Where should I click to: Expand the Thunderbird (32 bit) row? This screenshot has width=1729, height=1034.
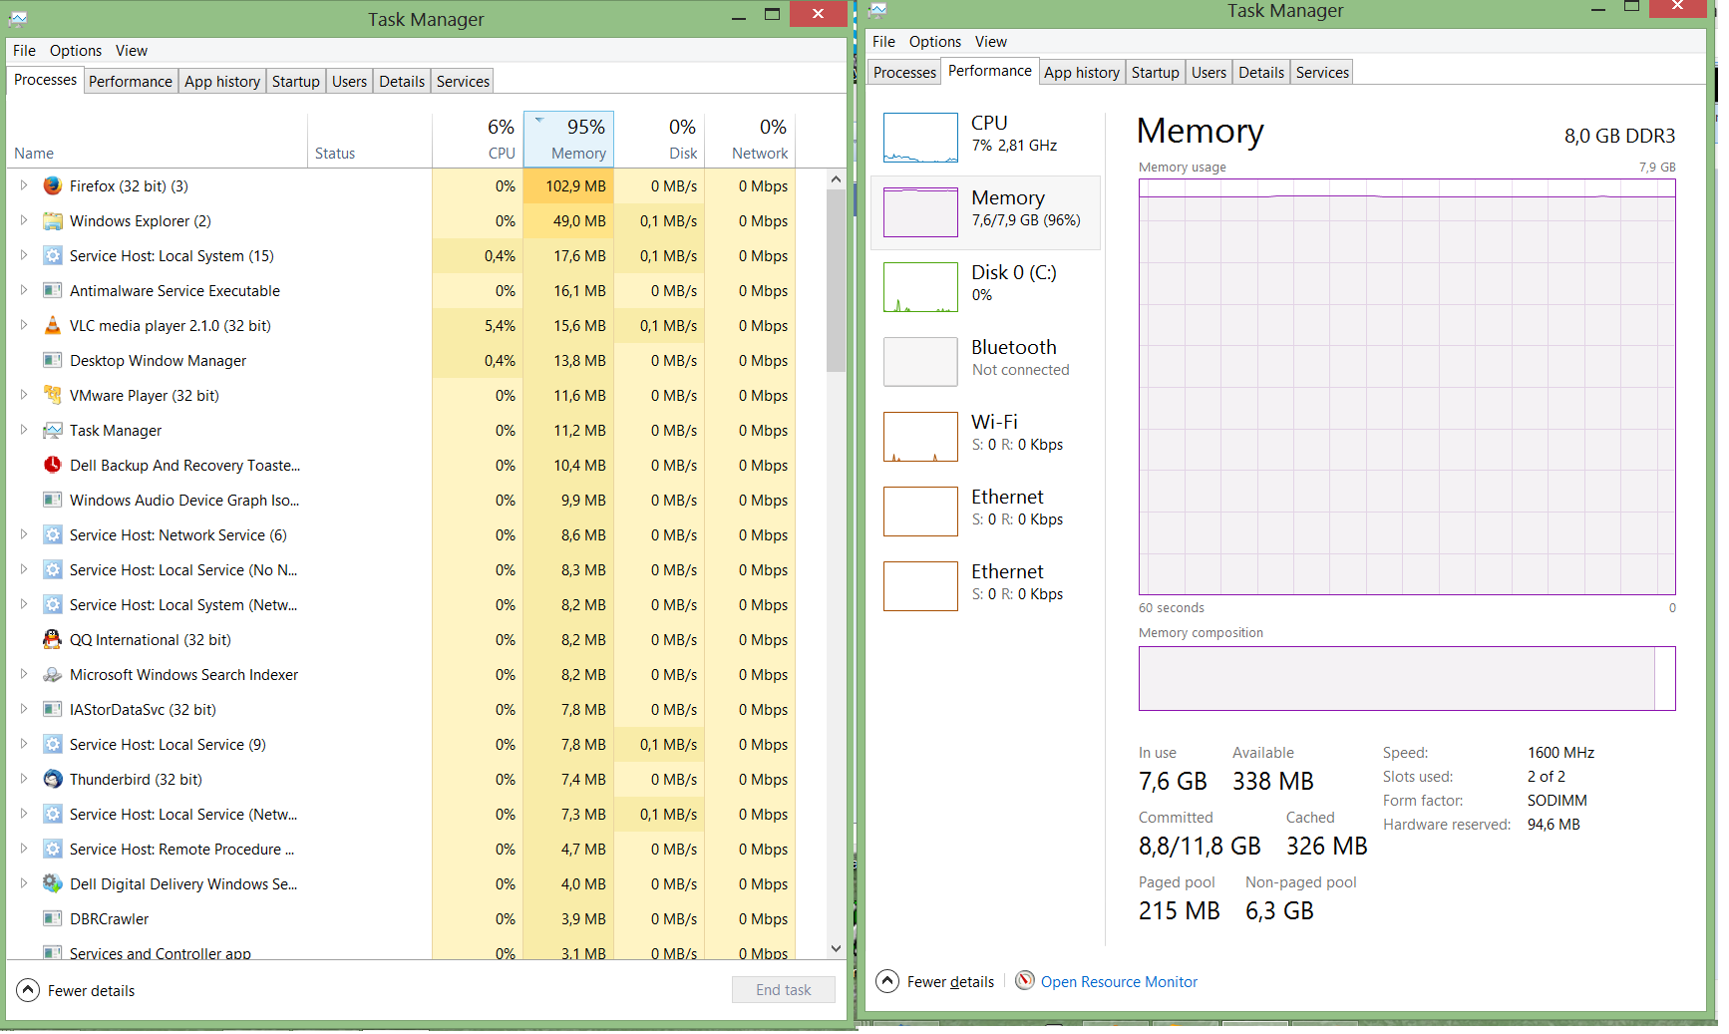[24, 779]
